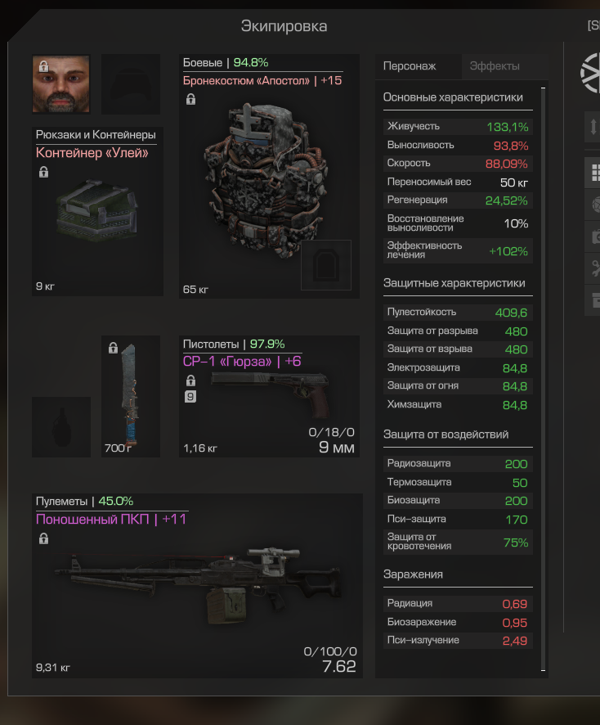The height and width of the screenshot is (725, 600).
Task: Click the lock icon on the СР-1 Гюрза
Action: click(190, 381)
